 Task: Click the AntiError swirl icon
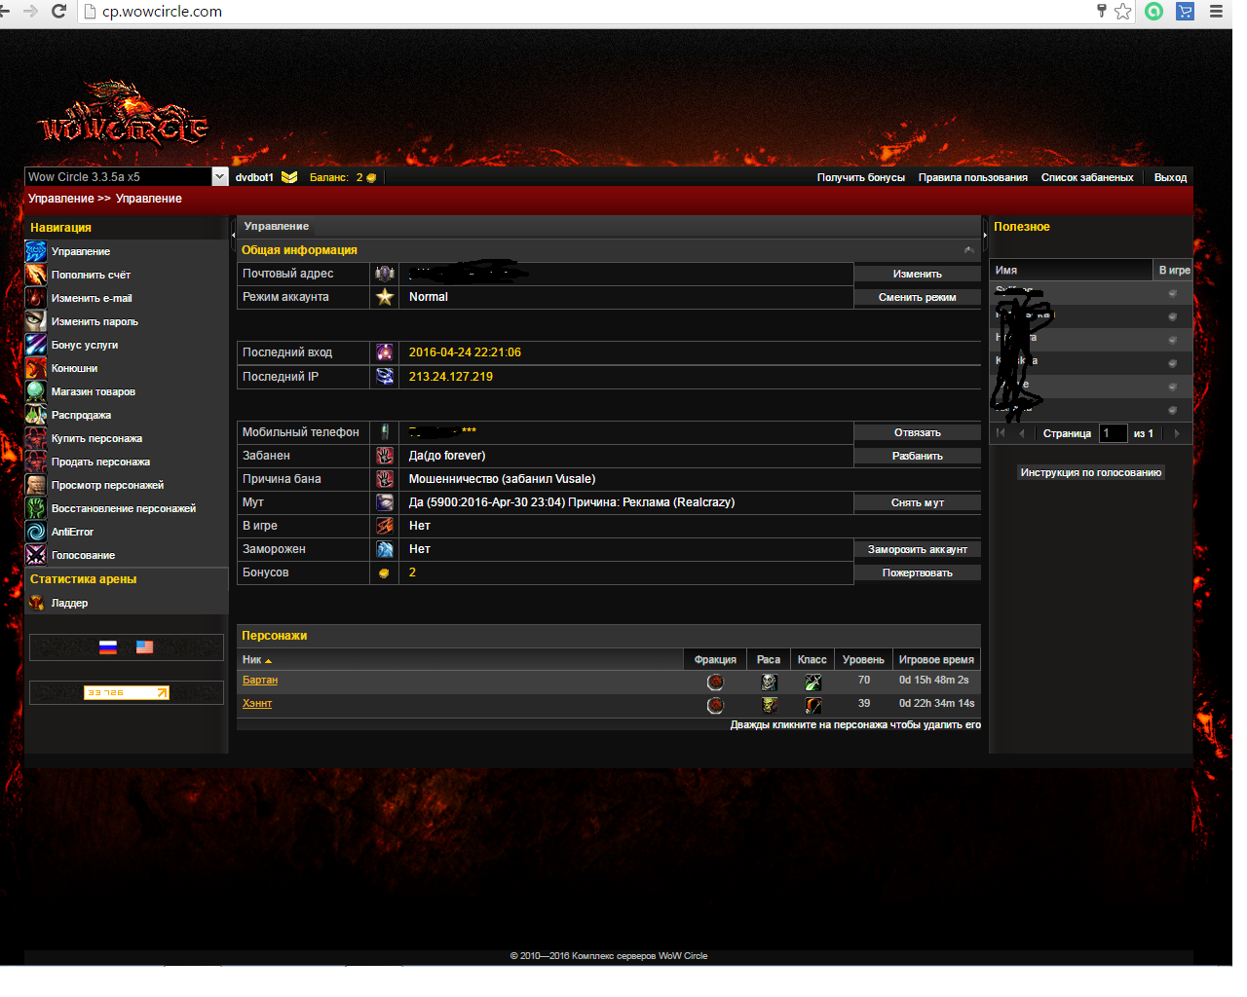pos(36,532)
